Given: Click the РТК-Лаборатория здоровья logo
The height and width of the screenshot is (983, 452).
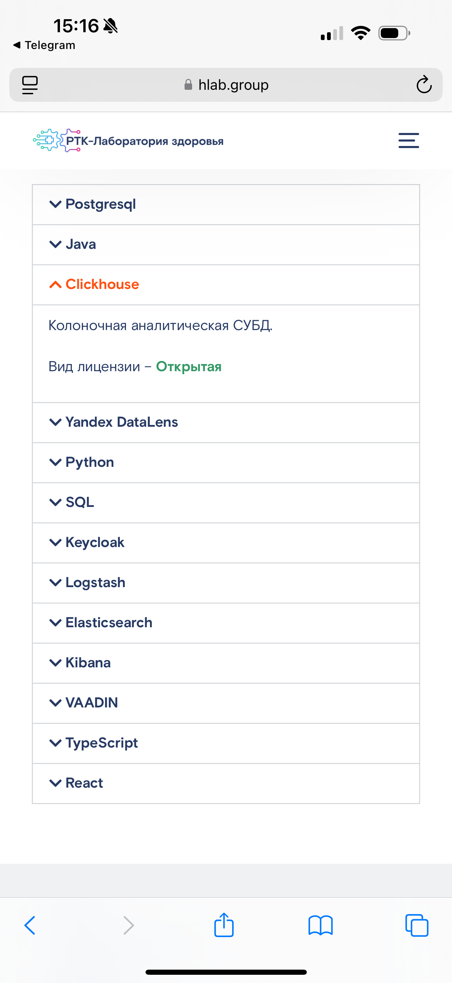Looking at the screenshot, I should coord(128,141).
